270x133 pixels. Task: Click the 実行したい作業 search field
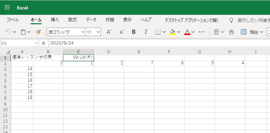pyautogui.click(x=254, y=20)
